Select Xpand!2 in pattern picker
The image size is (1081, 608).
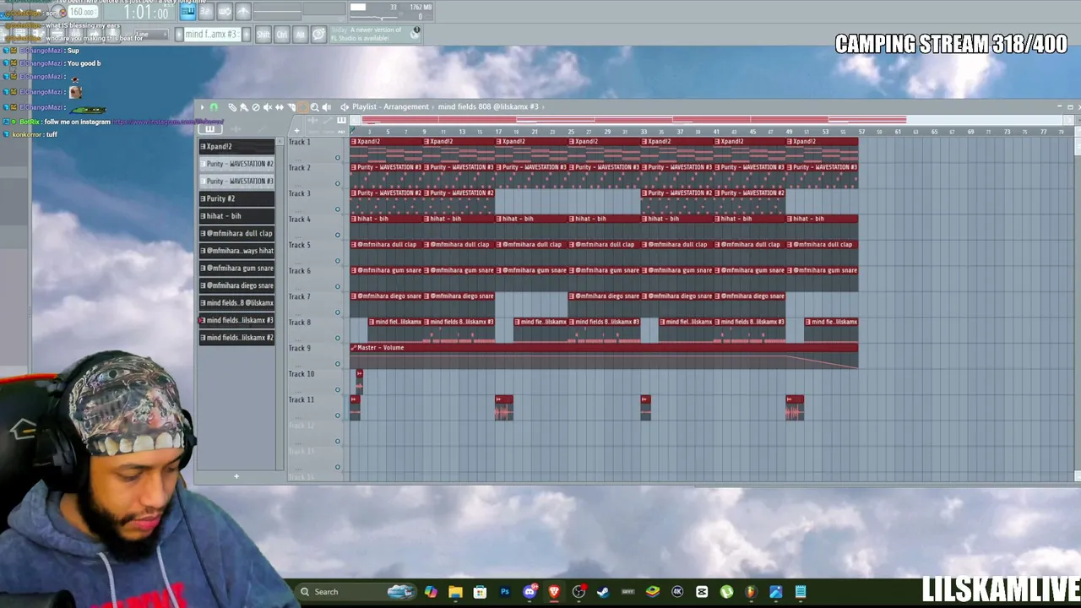(236, 146)
